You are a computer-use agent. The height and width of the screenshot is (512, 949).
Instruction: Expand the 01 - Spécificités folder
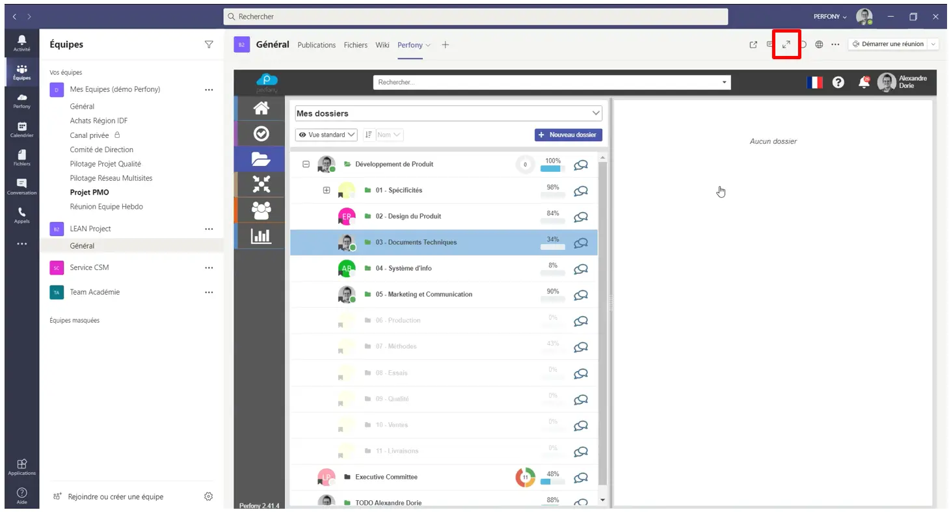[x=327, y=191]
